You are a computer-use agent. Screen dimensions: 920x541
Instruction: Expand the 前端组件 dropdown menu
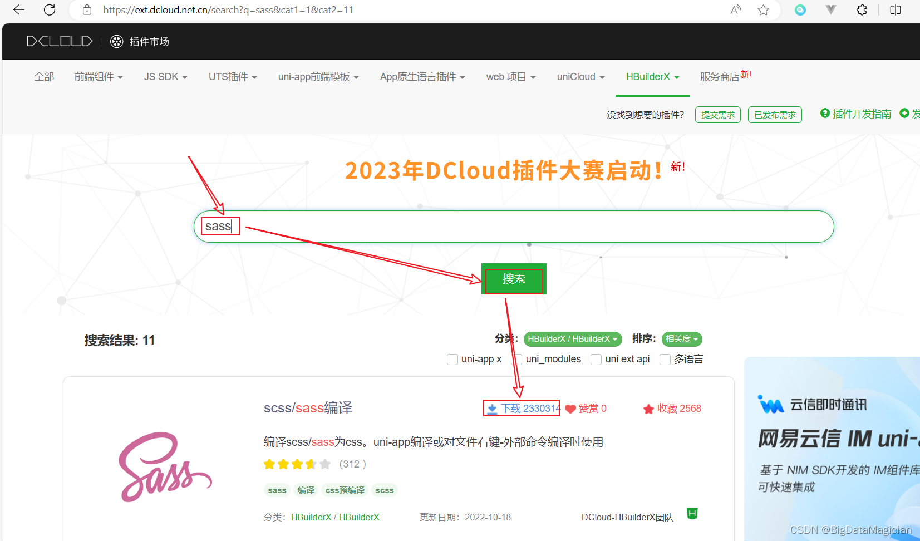[x=99, y=77]
